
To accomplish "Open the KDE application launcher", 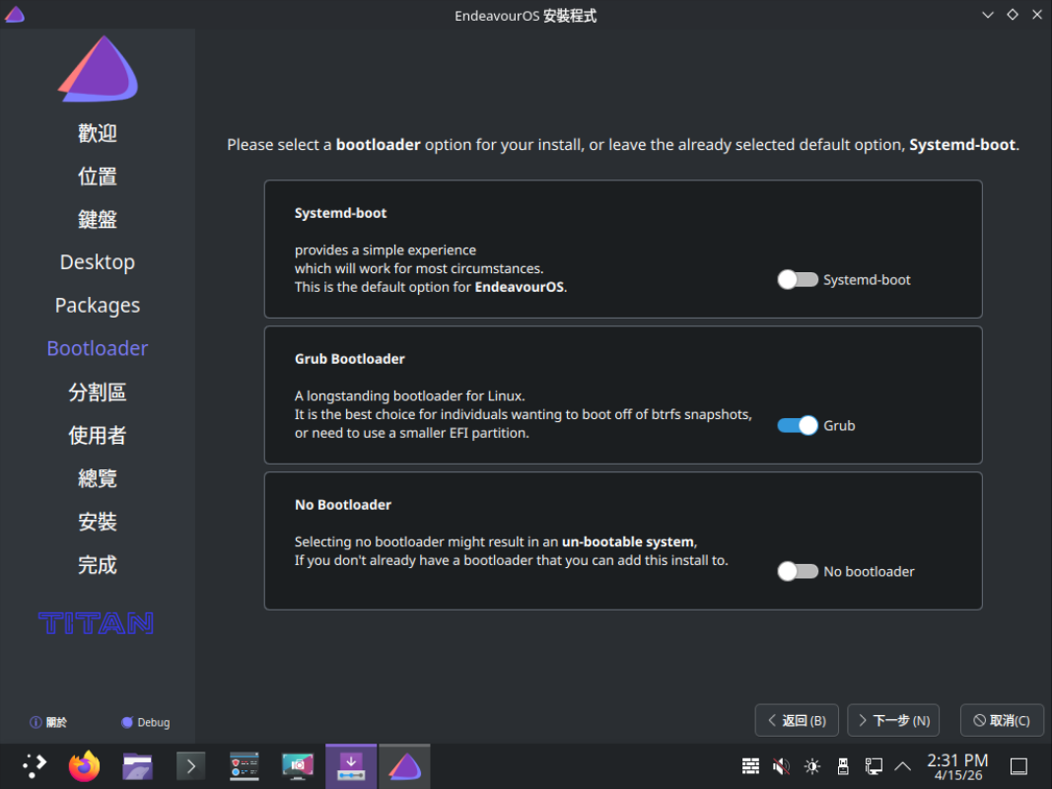I will (34, 766).
